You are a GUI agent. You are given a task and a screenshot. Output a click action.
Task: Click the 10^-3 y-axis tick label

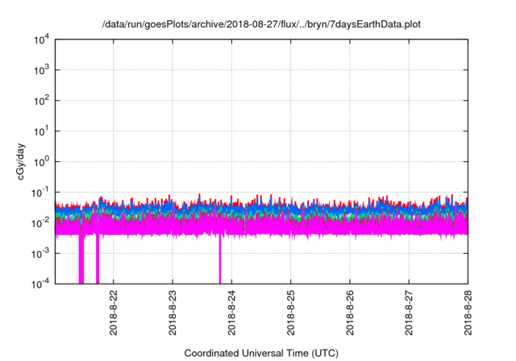pyautogui.click(x=40, y=254)
